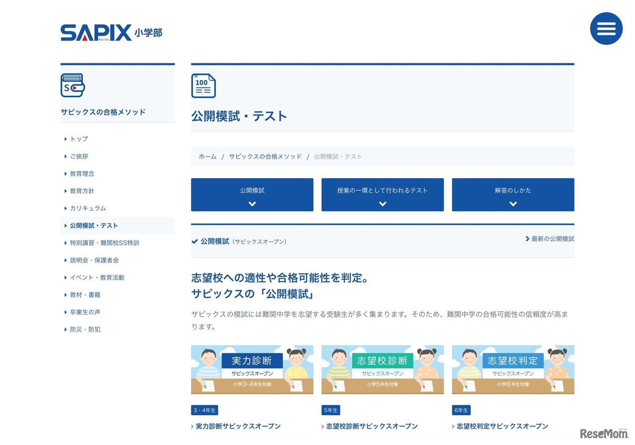Click the checkmark icon beside 公開模試 heading

point(194,241)
